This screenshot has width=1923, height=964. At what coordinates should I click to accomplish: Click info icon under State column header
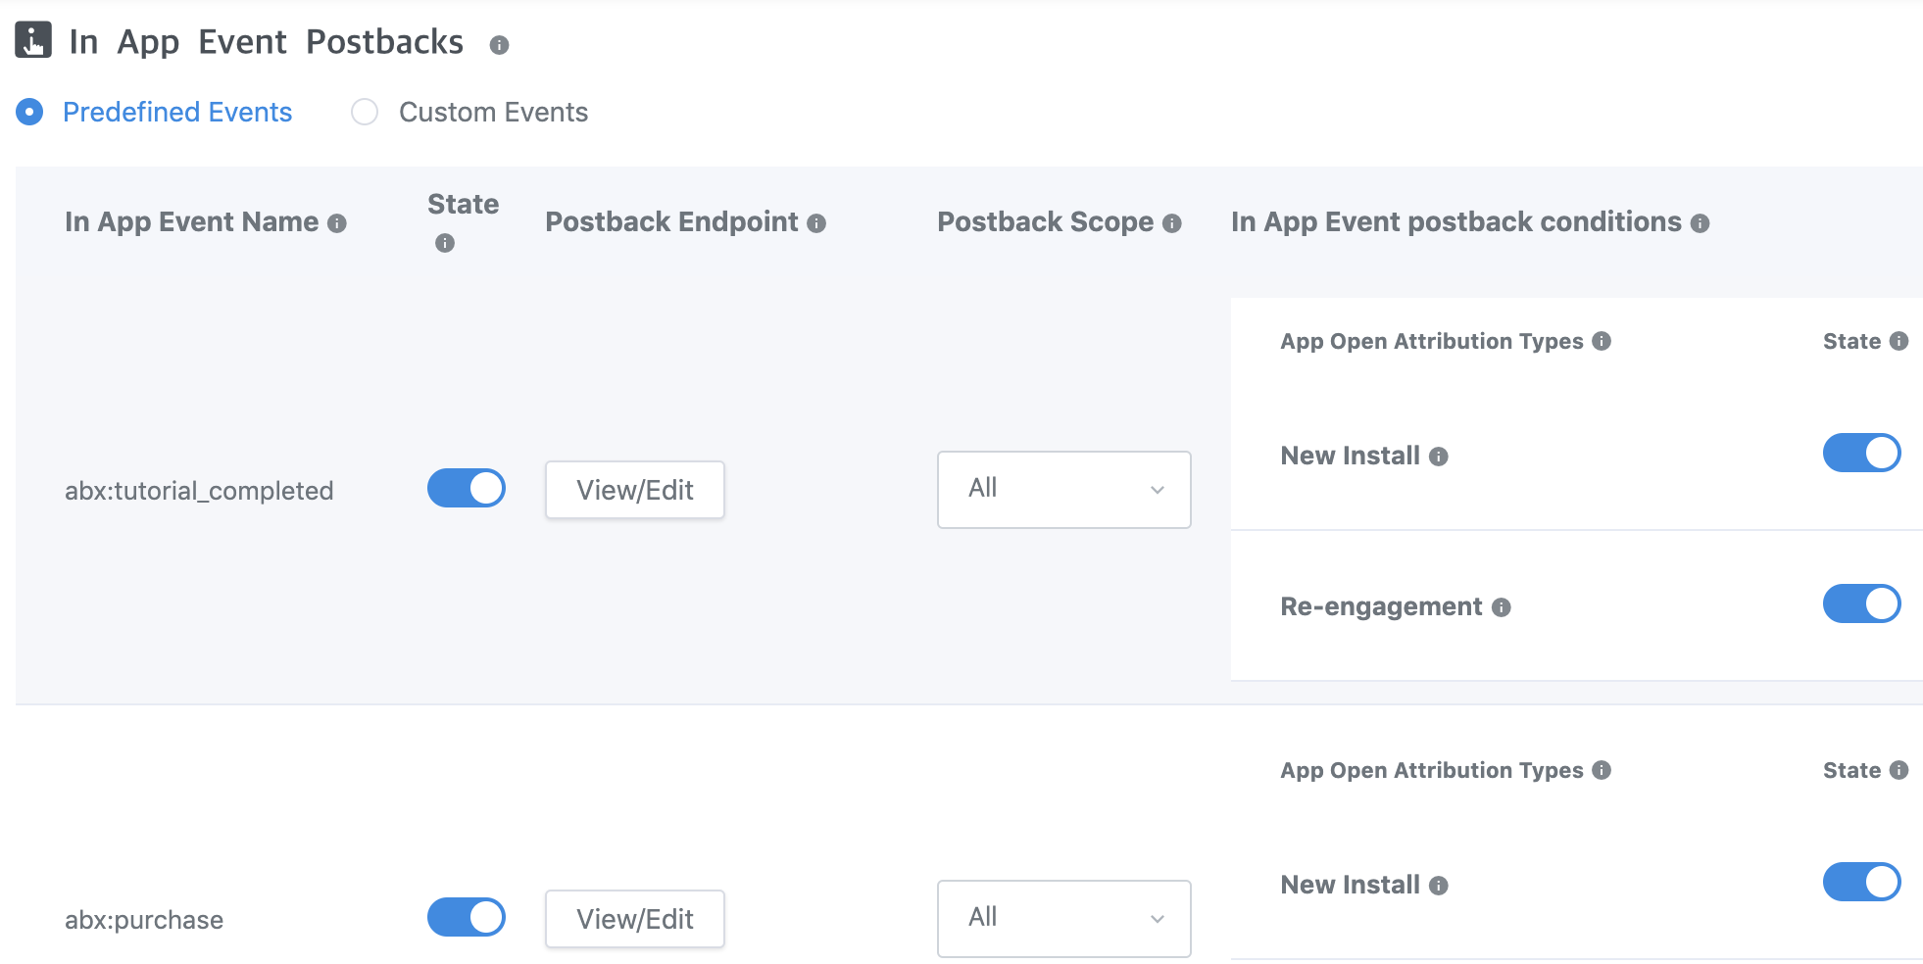[445, 243]
